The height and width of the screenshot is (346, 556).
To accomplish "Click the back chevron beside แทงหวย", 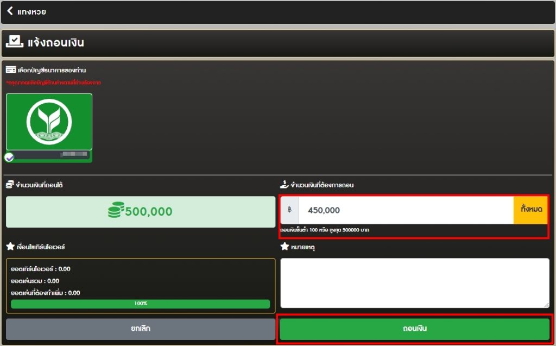I will 10,11.
